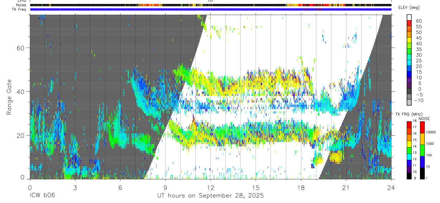Click the '9' hour label on x-axis
The height and width of the screenshot is (203, 440).
point(165,187)
